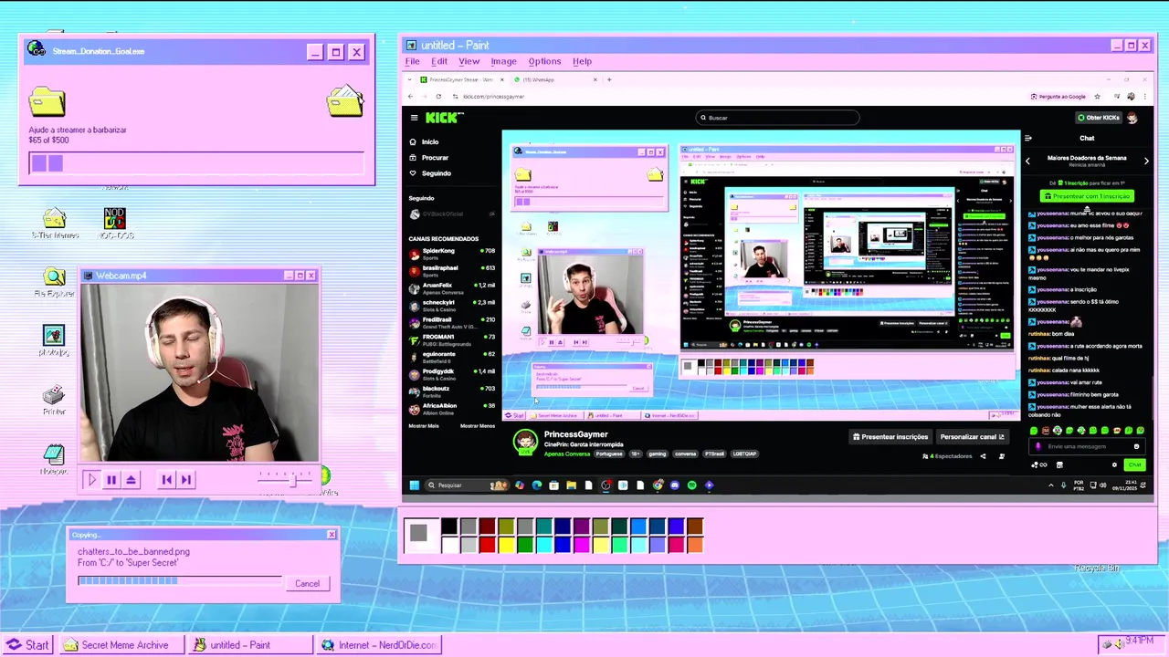Send message with green Chat button
1169x657 pixels.
tap(1134, 464)
